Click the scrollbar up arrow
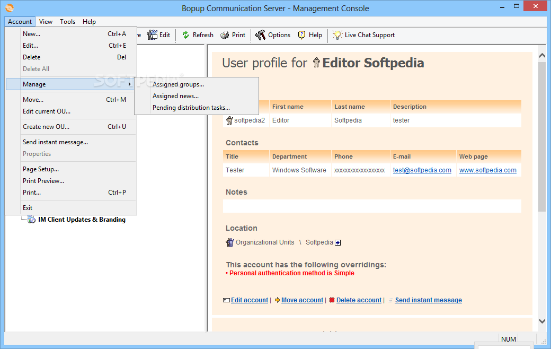The height and width of the screenshot is (349, 551). 542,56
